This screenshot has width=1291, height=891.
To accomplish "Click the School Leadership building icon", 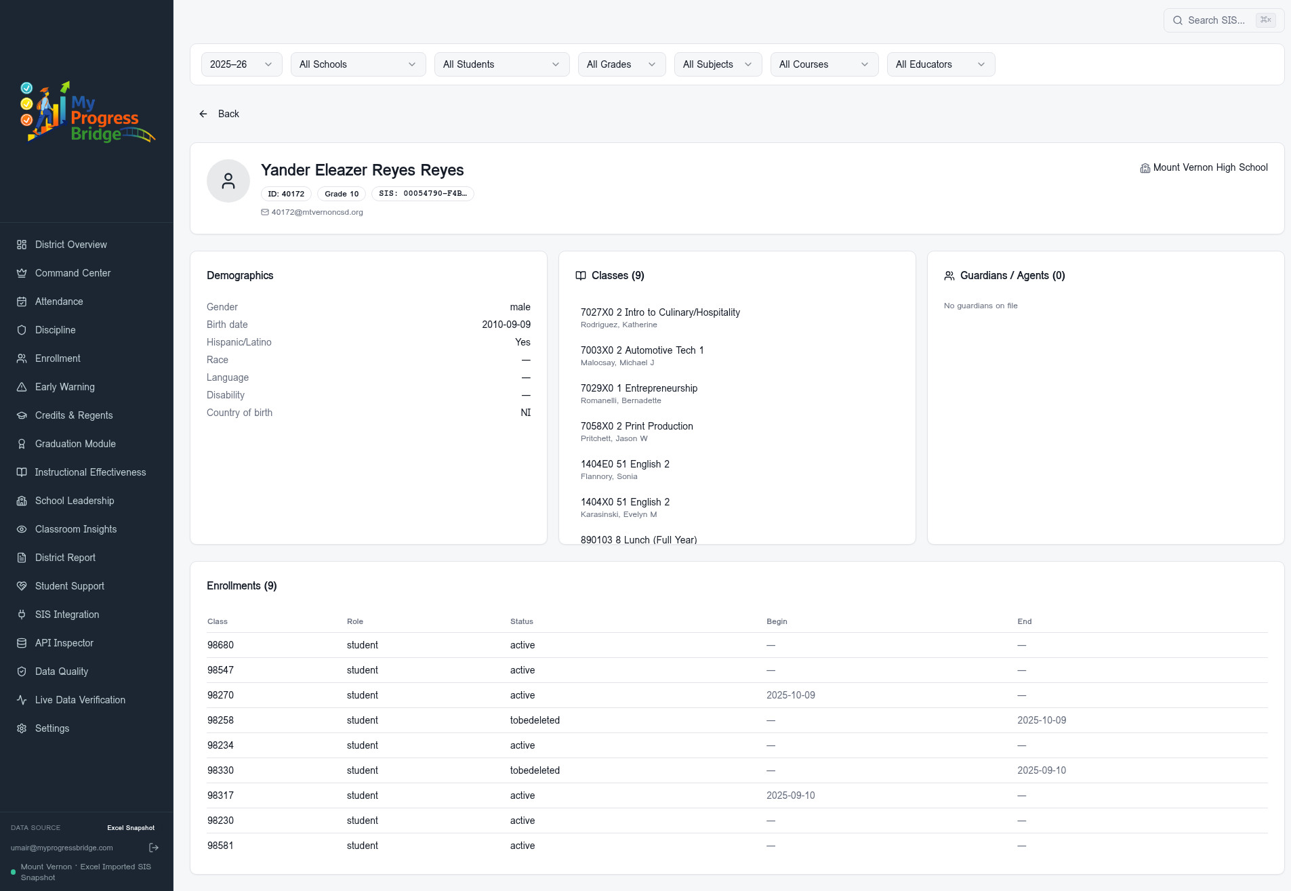I will click(x=22, y=501).
